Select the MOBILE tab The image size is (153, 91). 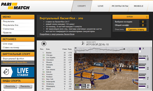[x=138, y=6]
